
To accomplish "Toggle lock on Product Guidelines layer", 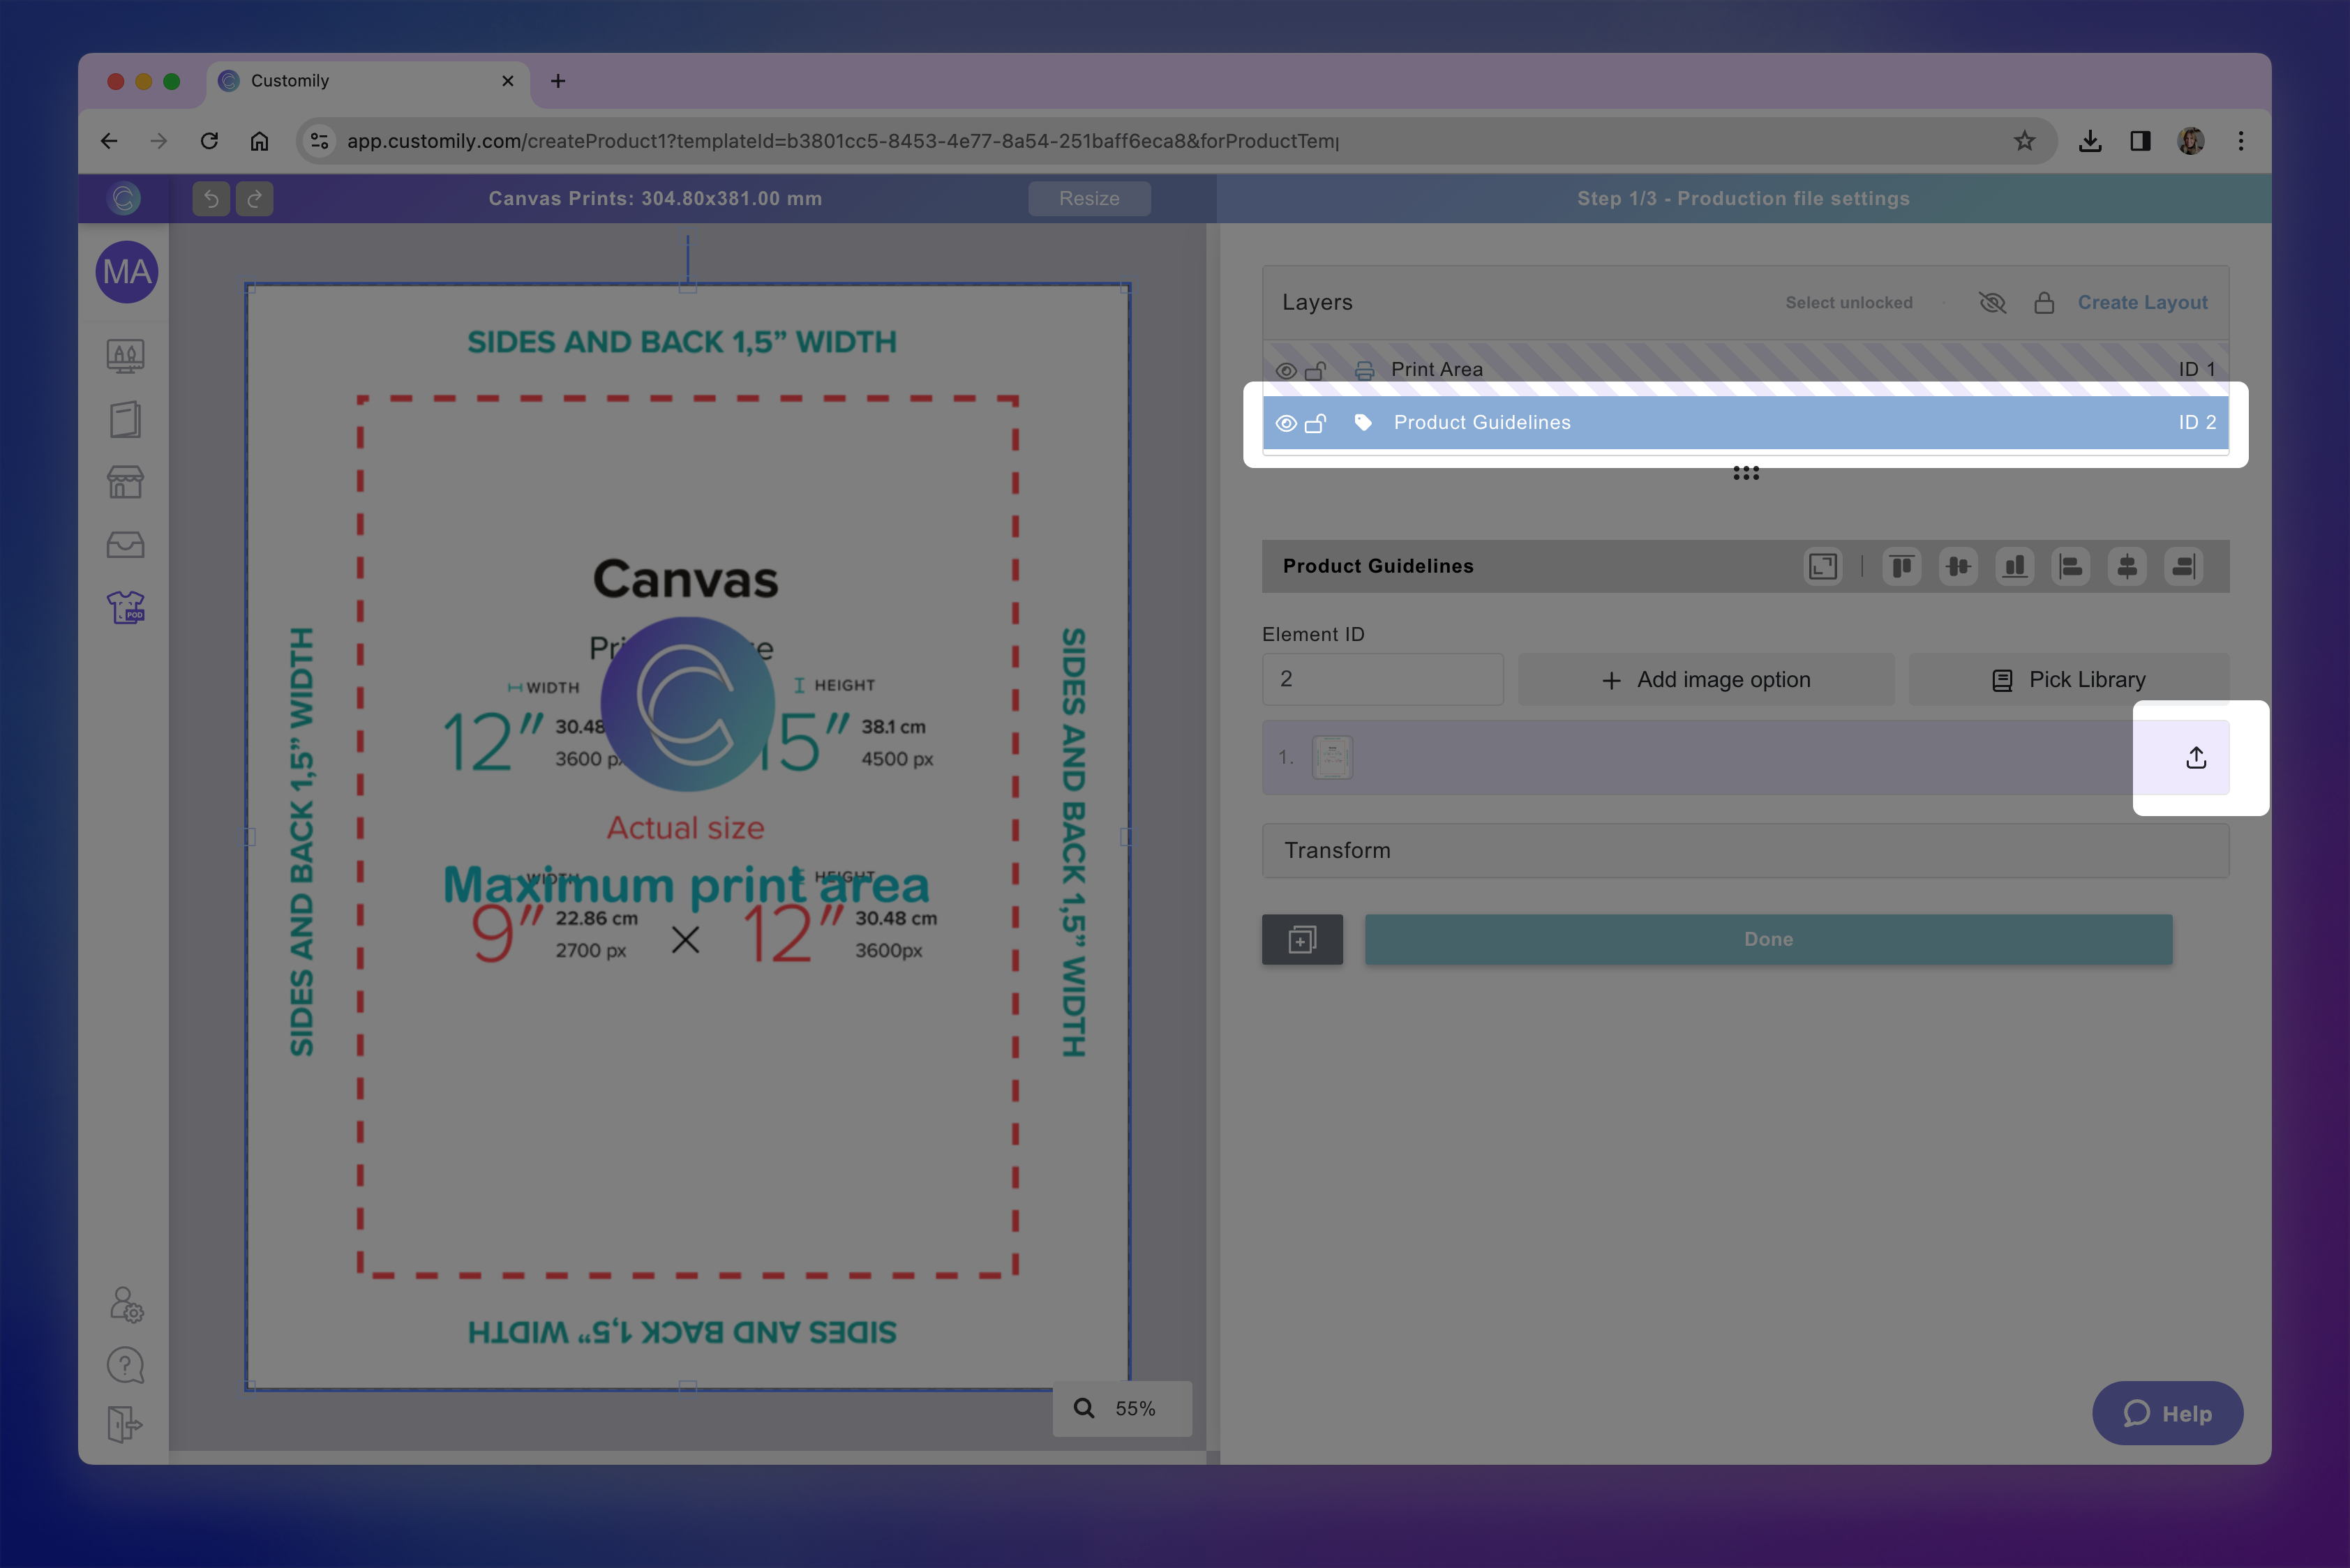I will [x=1315, y=423].
